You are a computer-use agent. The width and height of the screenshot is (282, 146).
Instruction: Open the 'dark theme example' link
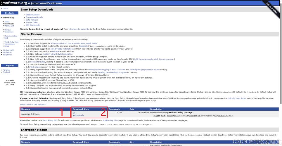pyautogui.click(x=164, y=59)
